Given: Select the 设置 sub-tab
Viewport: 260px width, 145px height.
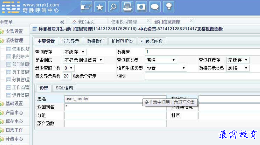Looking at the screenshot, I should click(x=44, y=88).
